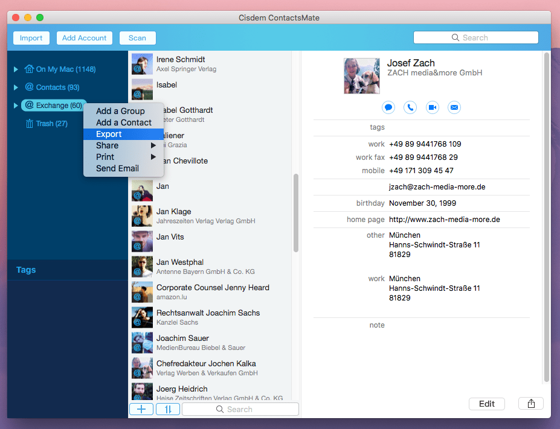
Task: Start a video call using the camera icon
Action: pos(432,107)
